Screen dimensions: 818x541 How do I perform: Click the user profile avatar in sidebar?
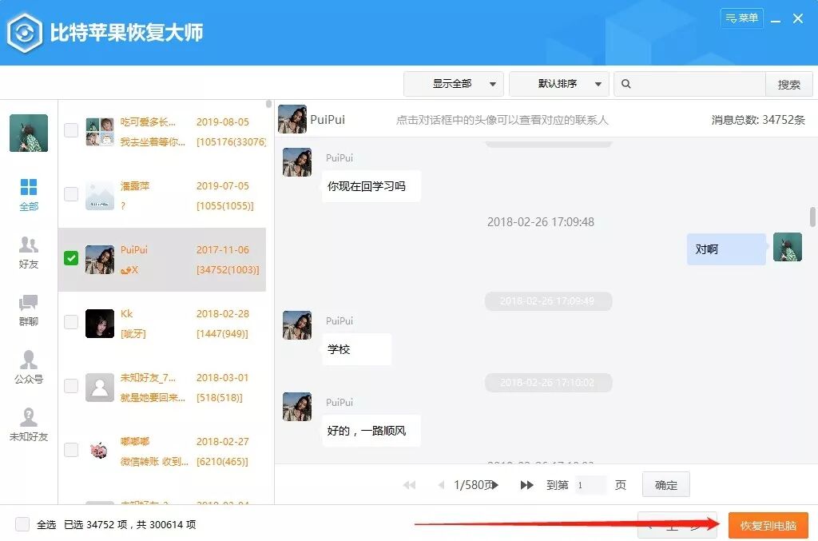[x=29, y=133]
